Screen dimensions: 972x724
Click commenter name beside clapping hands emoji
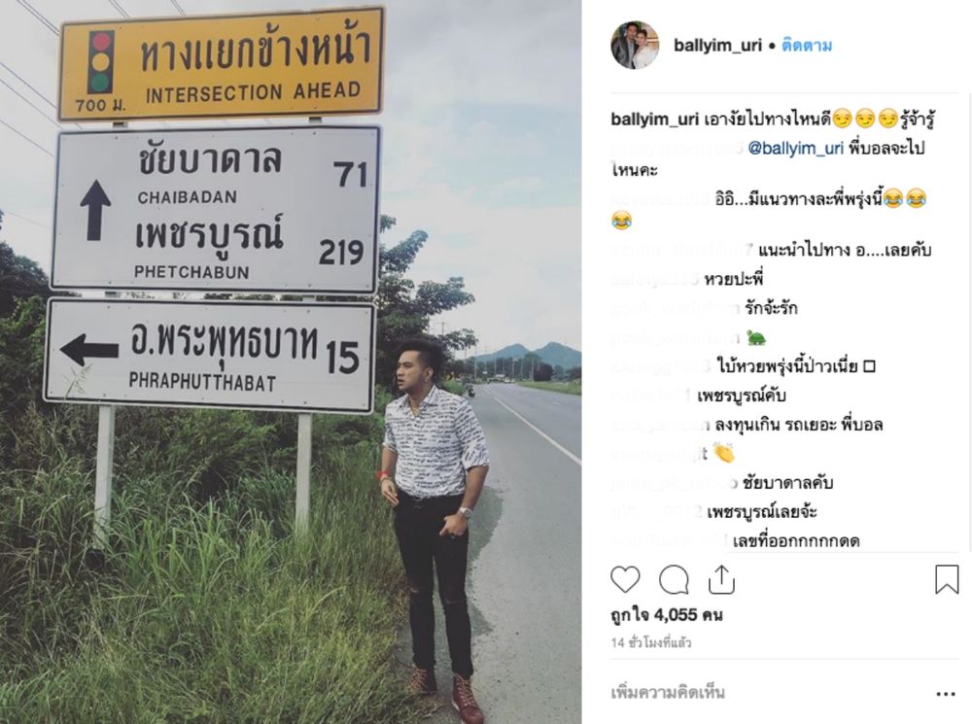click(659, 454)
